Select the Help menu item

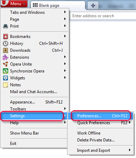34,123
